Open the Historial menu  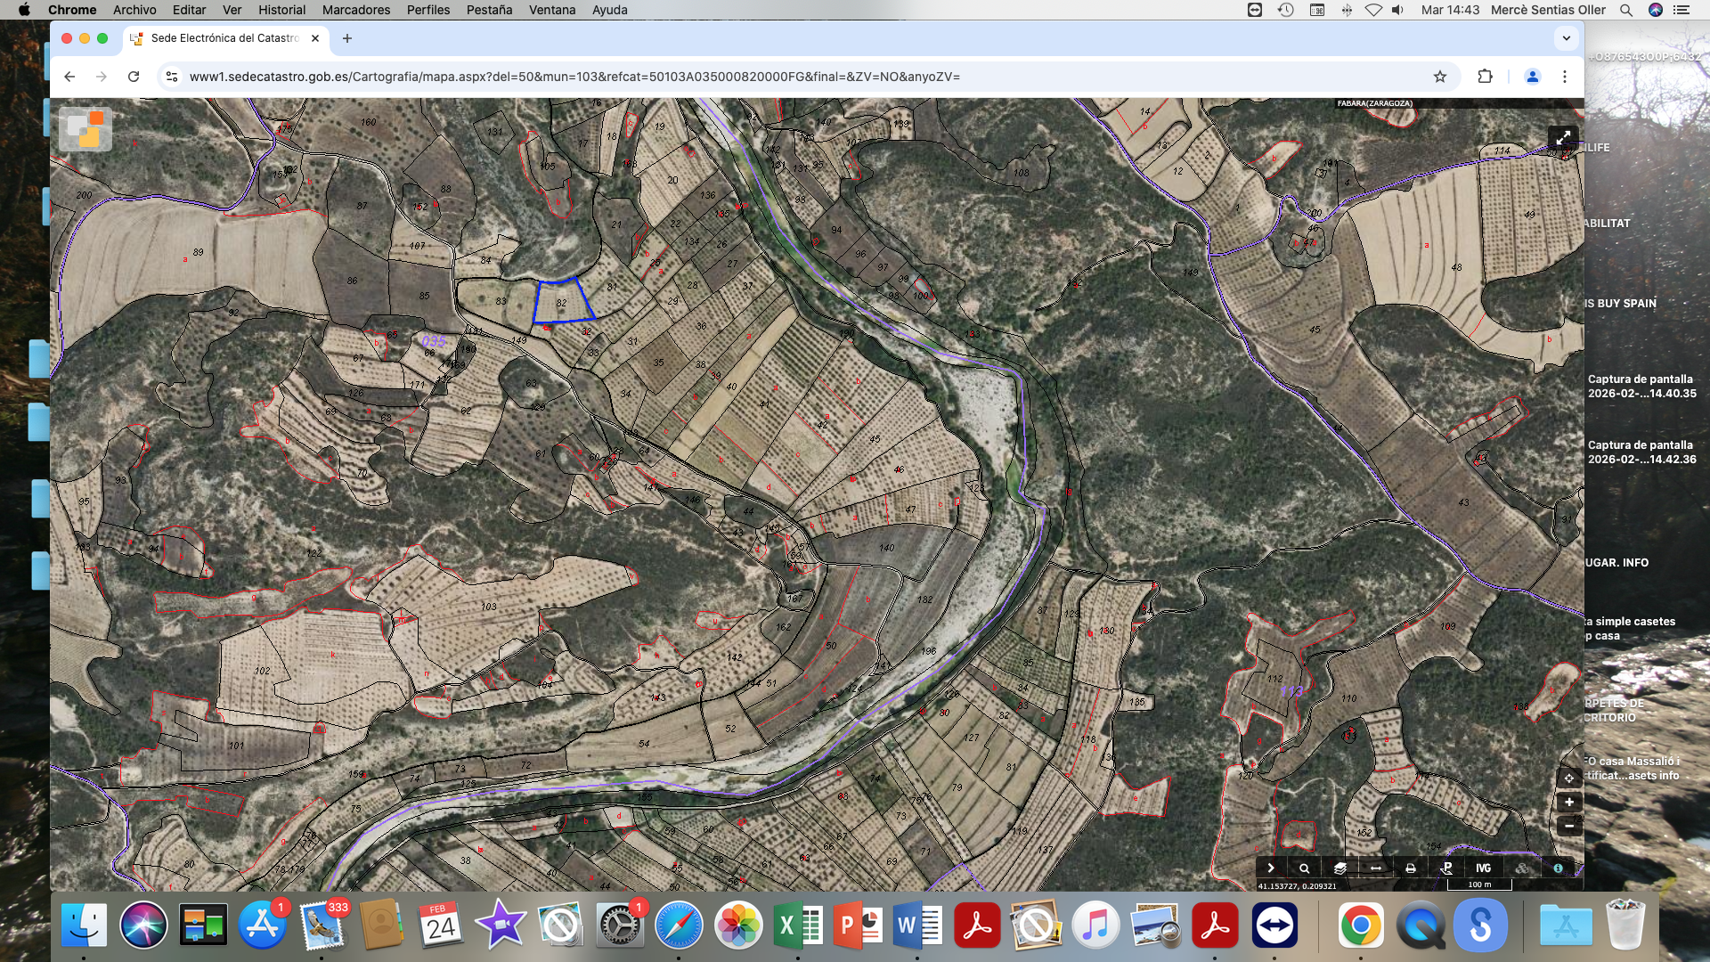coord(281,10)
